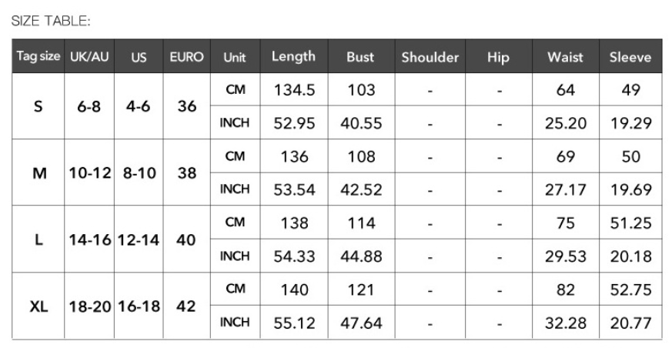
Task: Select the Sleeve column header
Action: click(630, 57)
